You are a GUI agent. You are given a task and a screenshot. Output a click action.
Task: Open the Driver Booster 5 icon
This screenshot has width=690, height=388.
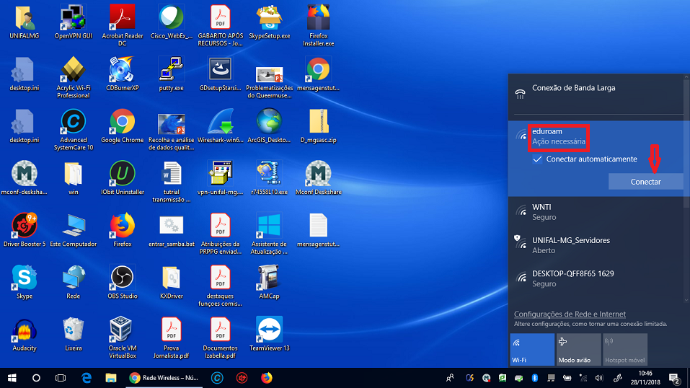(x=25, y=230)
